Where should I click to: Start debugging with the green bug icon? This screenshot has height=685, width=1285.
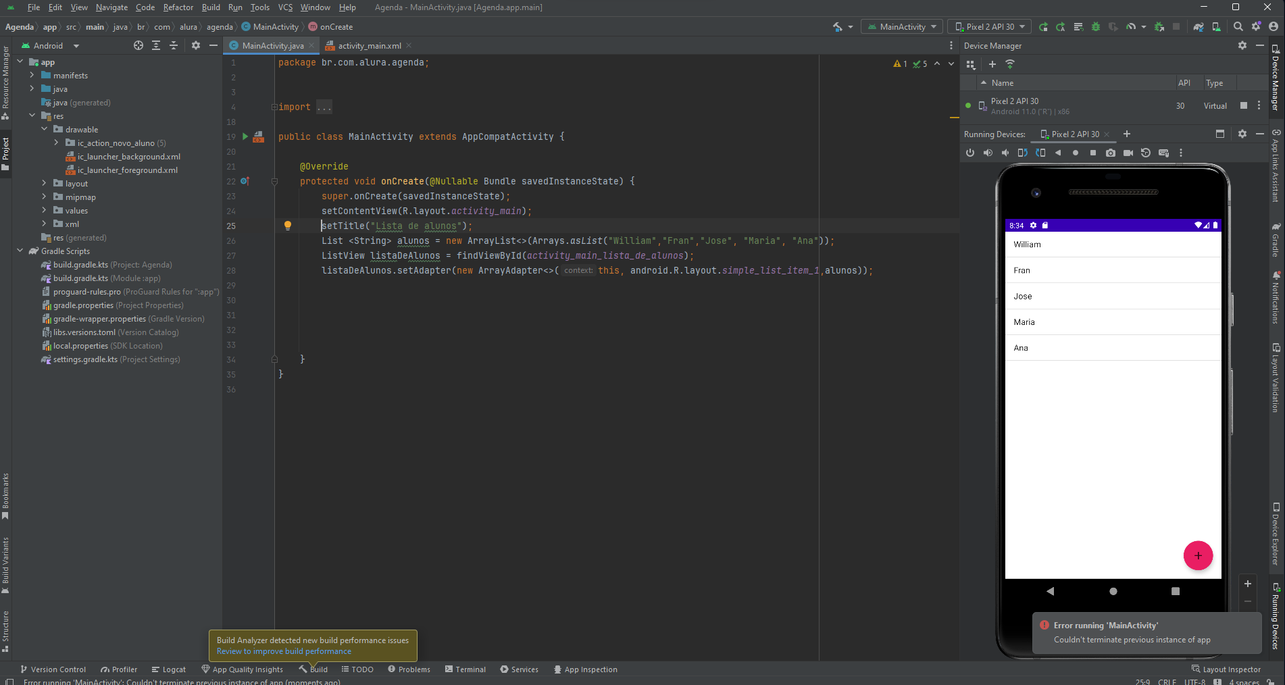pyautogui.click(x=1096, y=27)
